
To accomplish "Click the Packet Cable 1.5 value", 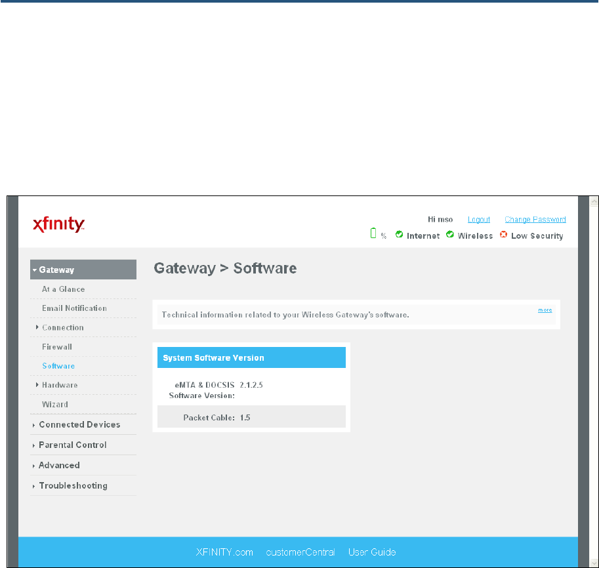I will [x=245, y=418].
